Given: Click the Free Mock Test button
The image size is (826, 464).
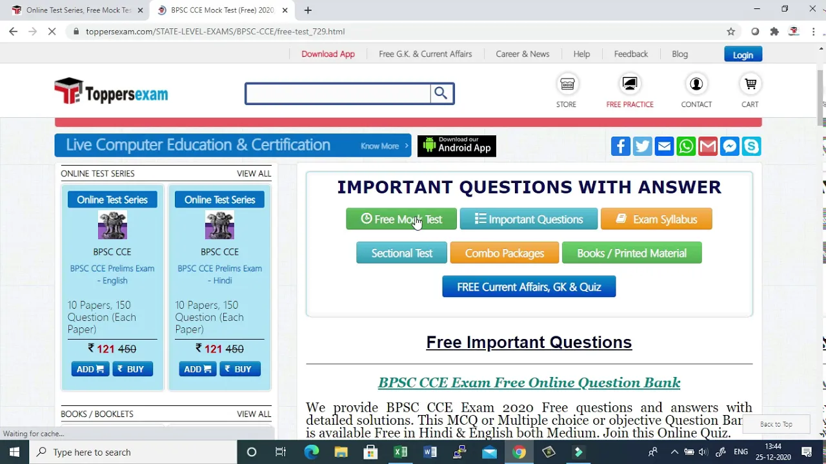Looking at the screenshot, I should tap(401, 219).
